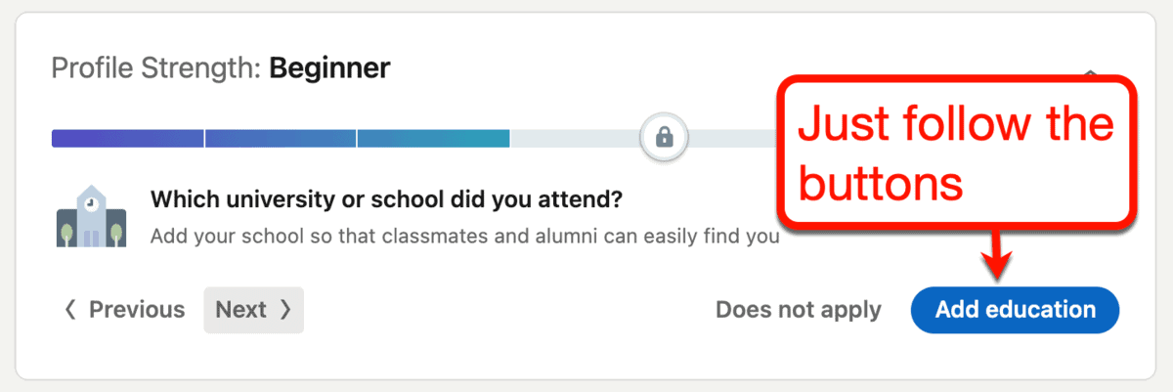Click the bold Beginner level text
The width and height of the screenshot is (1173, 392).
[329, 68]
